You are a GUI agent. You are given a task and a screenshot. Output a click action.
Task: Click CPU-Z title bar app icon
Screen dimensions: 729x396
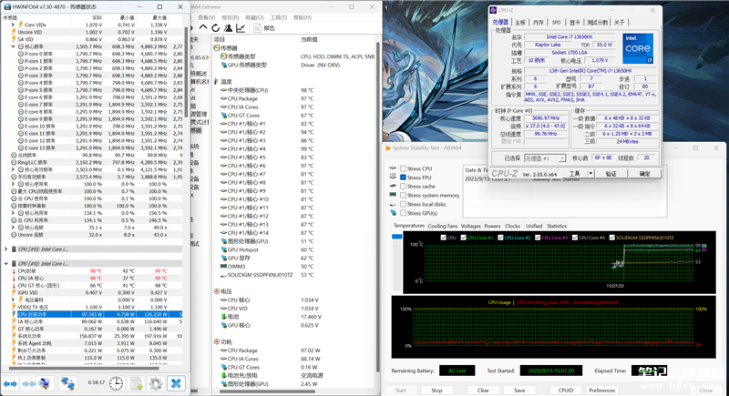point(493,10)
